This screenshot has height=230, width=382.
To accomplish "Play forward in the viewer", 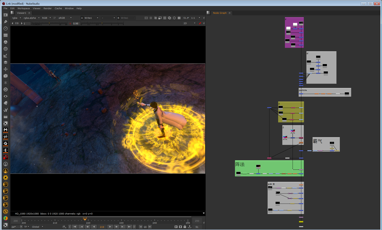I will [x=110, y=227].
